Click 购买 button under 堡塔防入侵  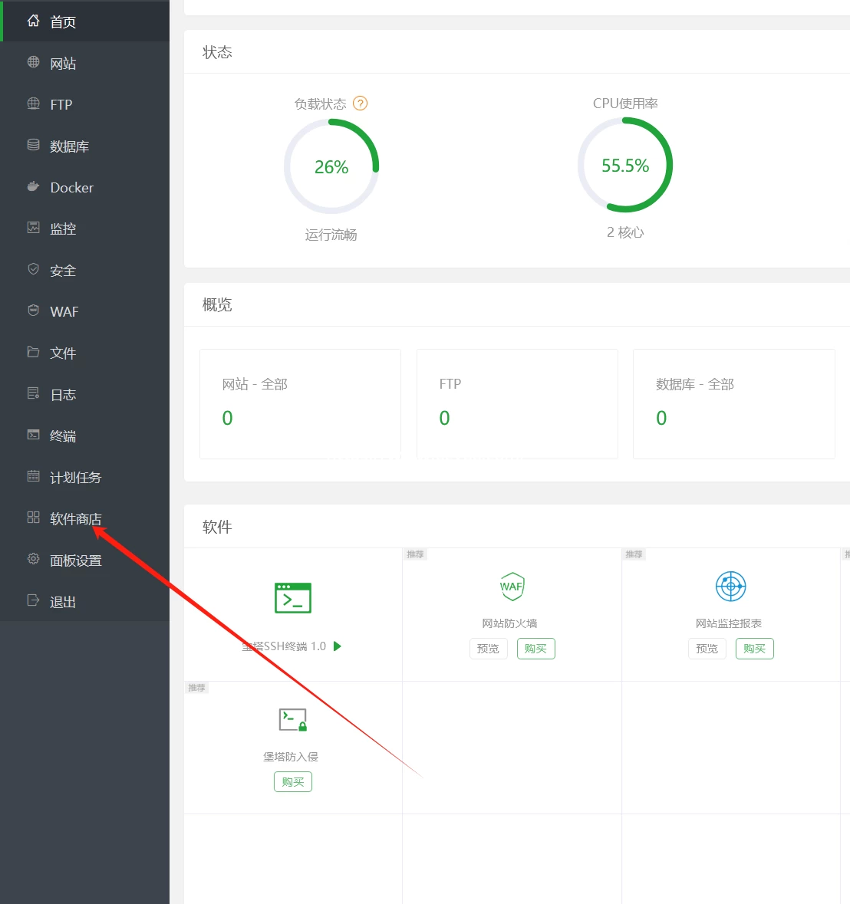pyautogui.click(x=293, y=782)
